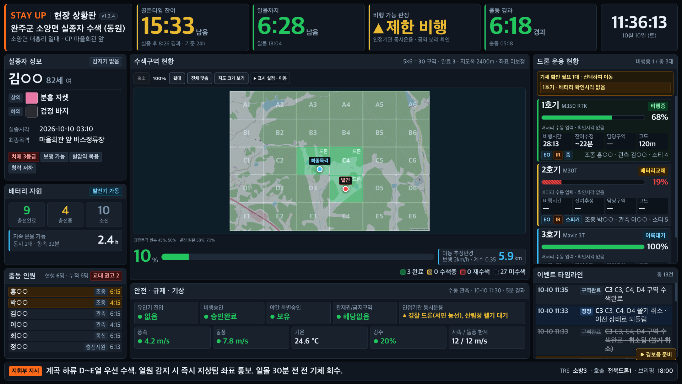Open the 10-10 11:33 정정 timeline event
This screenshot has height=384, width=682.
605,315
